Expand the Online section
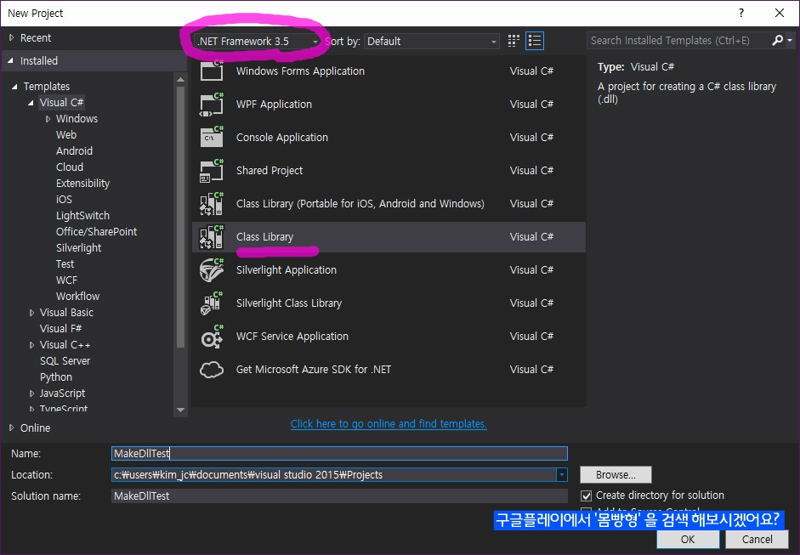 [x=11, y=428]
